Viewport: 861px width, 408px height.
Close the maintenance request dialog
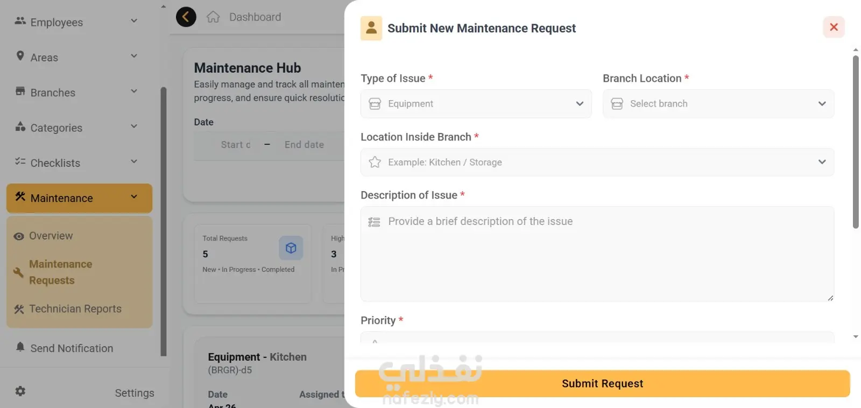coord(834,27)
